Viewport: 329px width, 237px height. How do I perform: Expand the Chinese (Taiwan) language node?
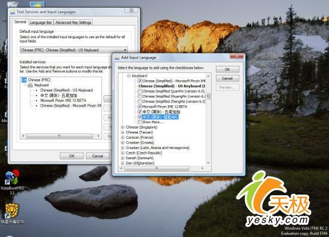(x=123, y=132)
